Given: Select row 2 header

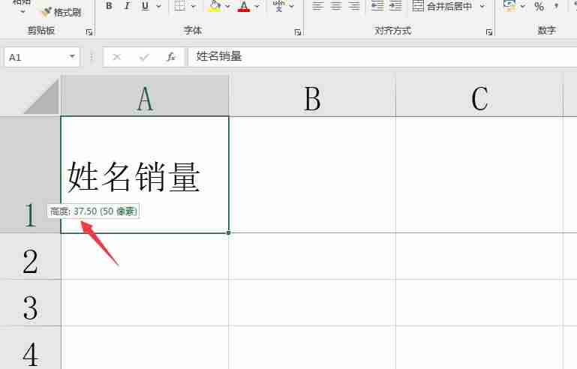Looking at the screenshot, I should click(30, 256).
